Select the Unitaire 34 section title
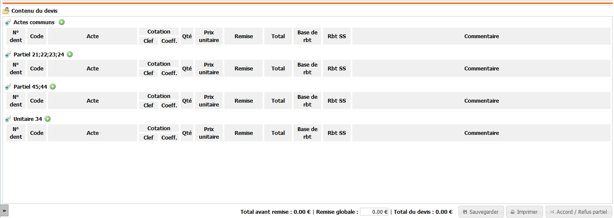This screenshot has width=614, height=218. coord(28,119)
